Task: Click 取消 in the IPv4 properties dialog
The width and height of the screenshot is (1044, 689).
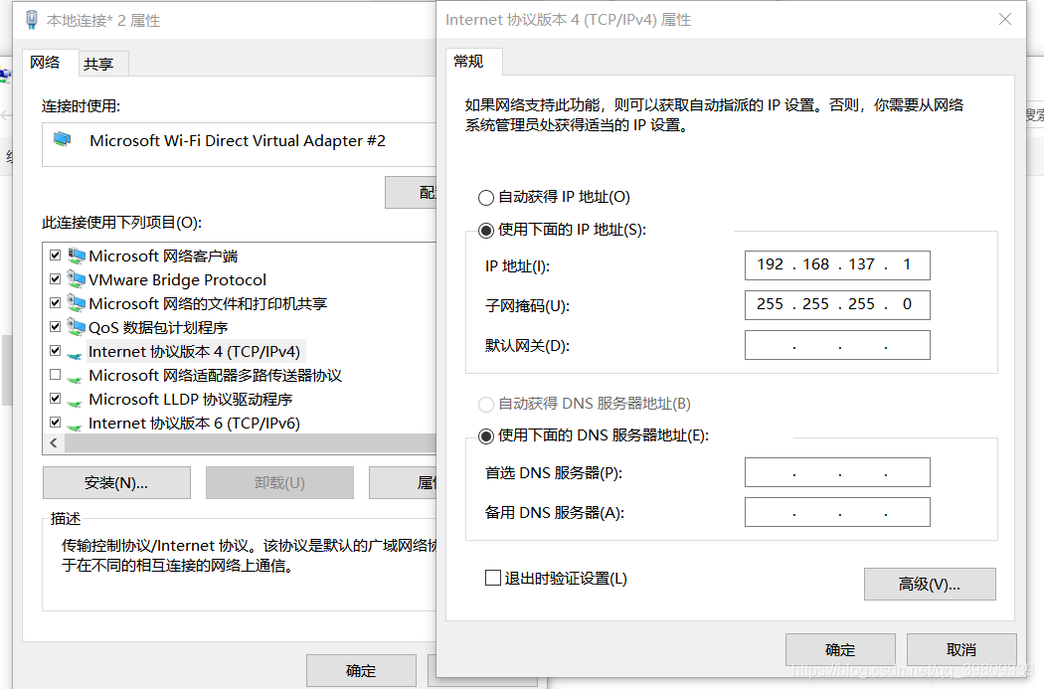Action: click(961, 649)
